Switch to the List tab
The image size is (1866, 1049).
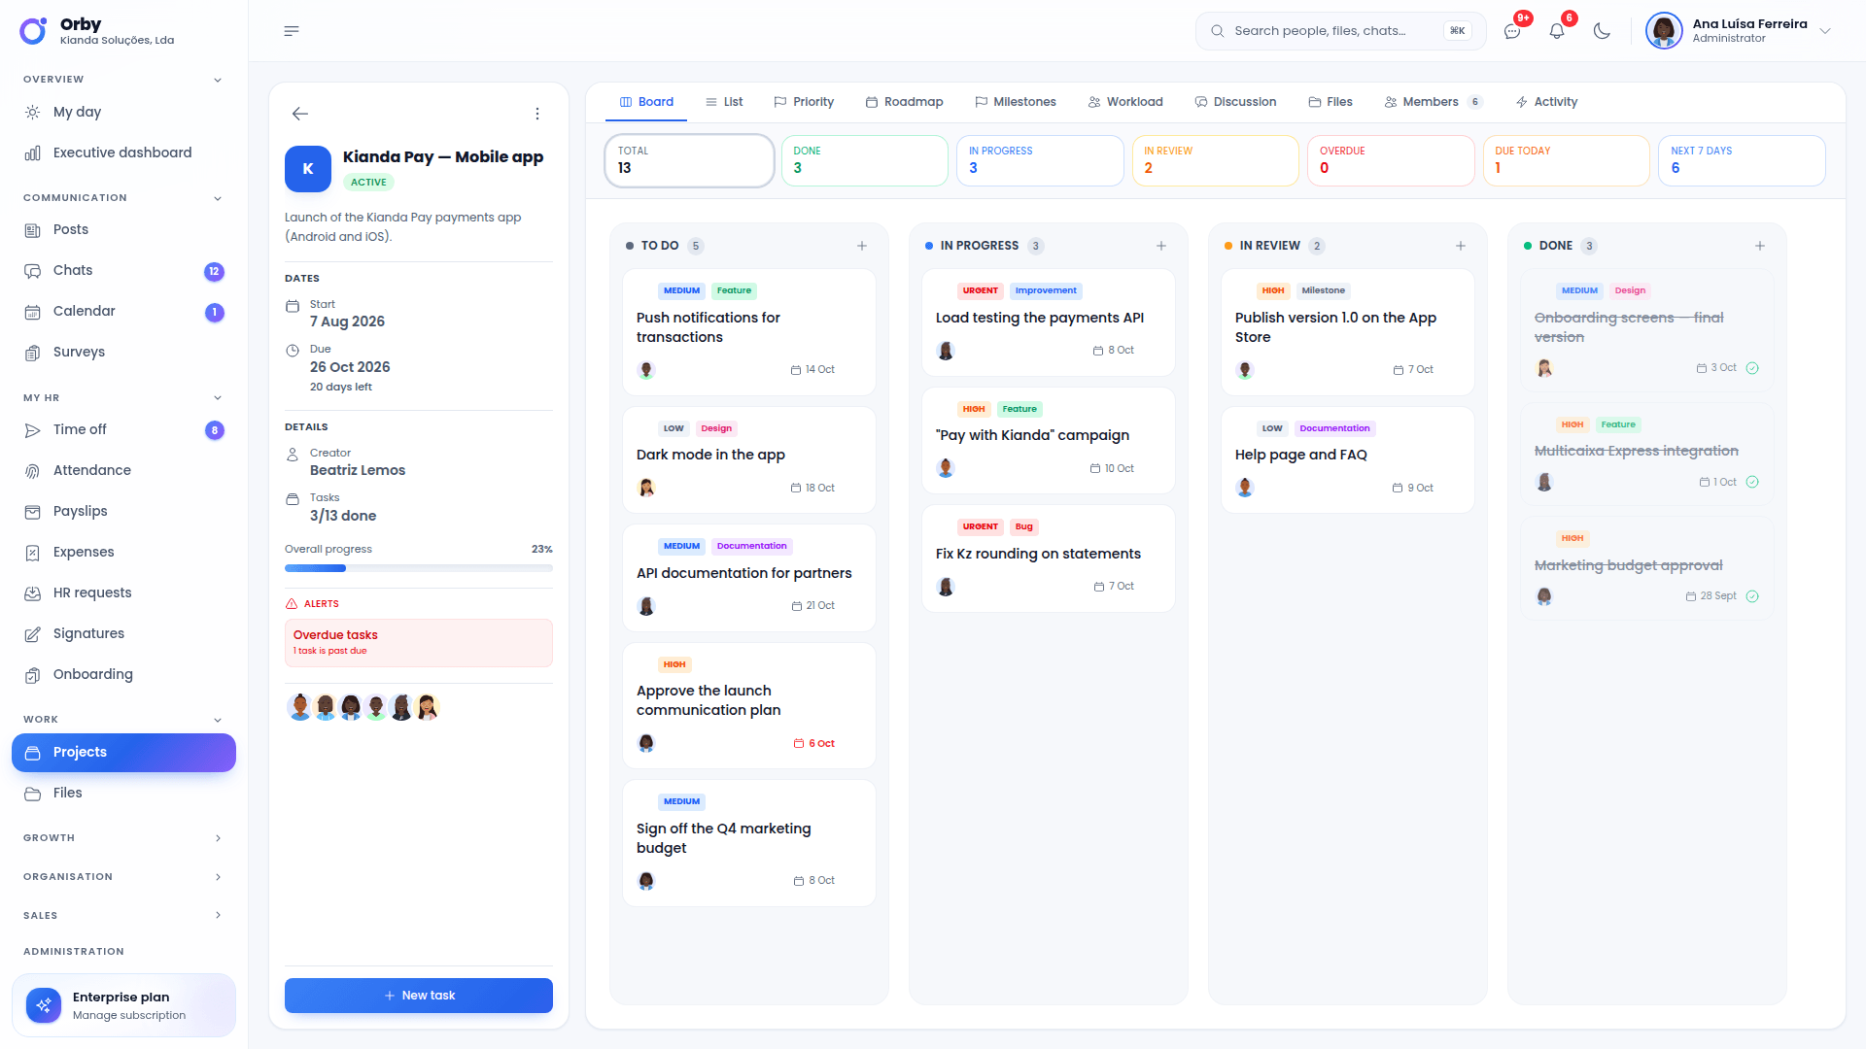pos(724,102)
